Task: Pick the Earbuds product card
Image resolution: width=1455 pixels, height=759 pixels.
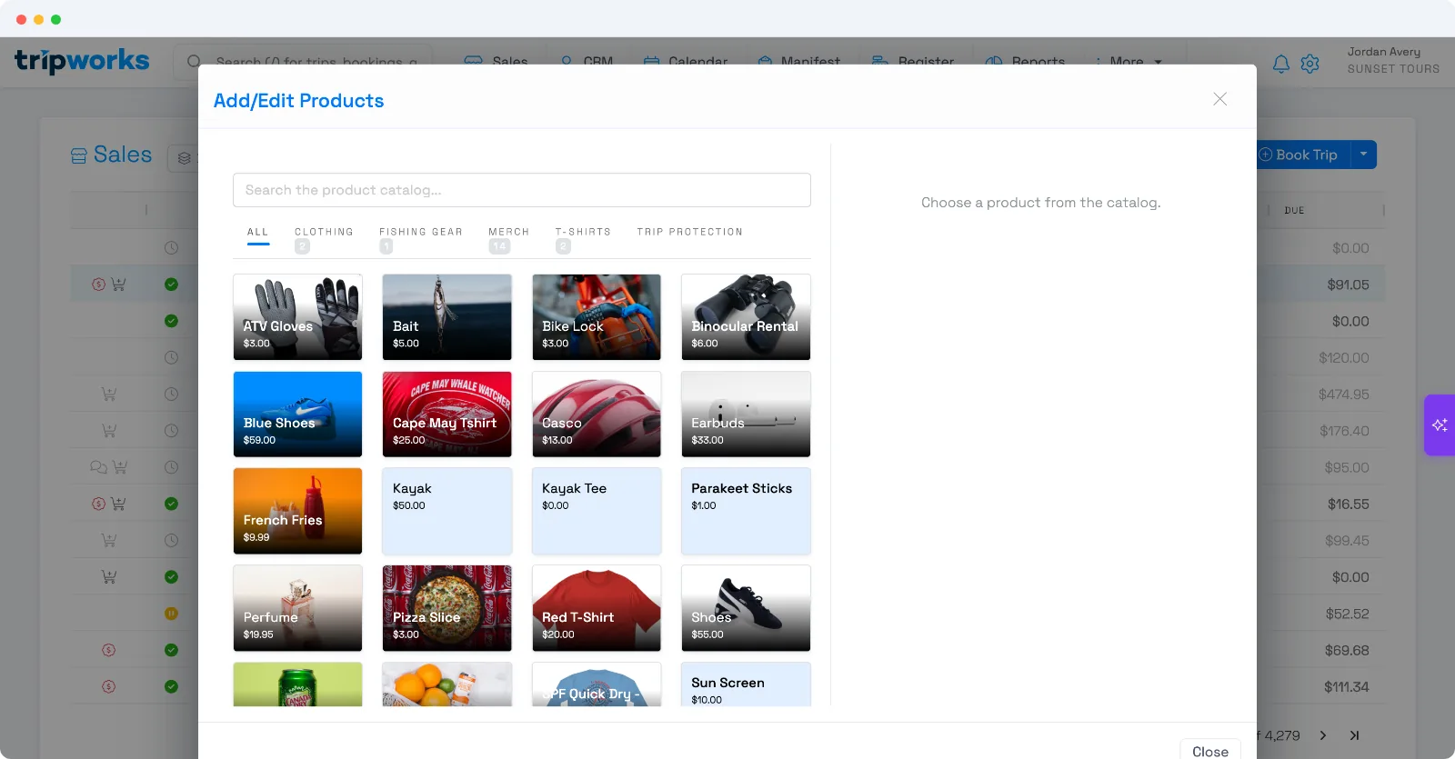Action: pyautogui.click(x=746, y=414)
